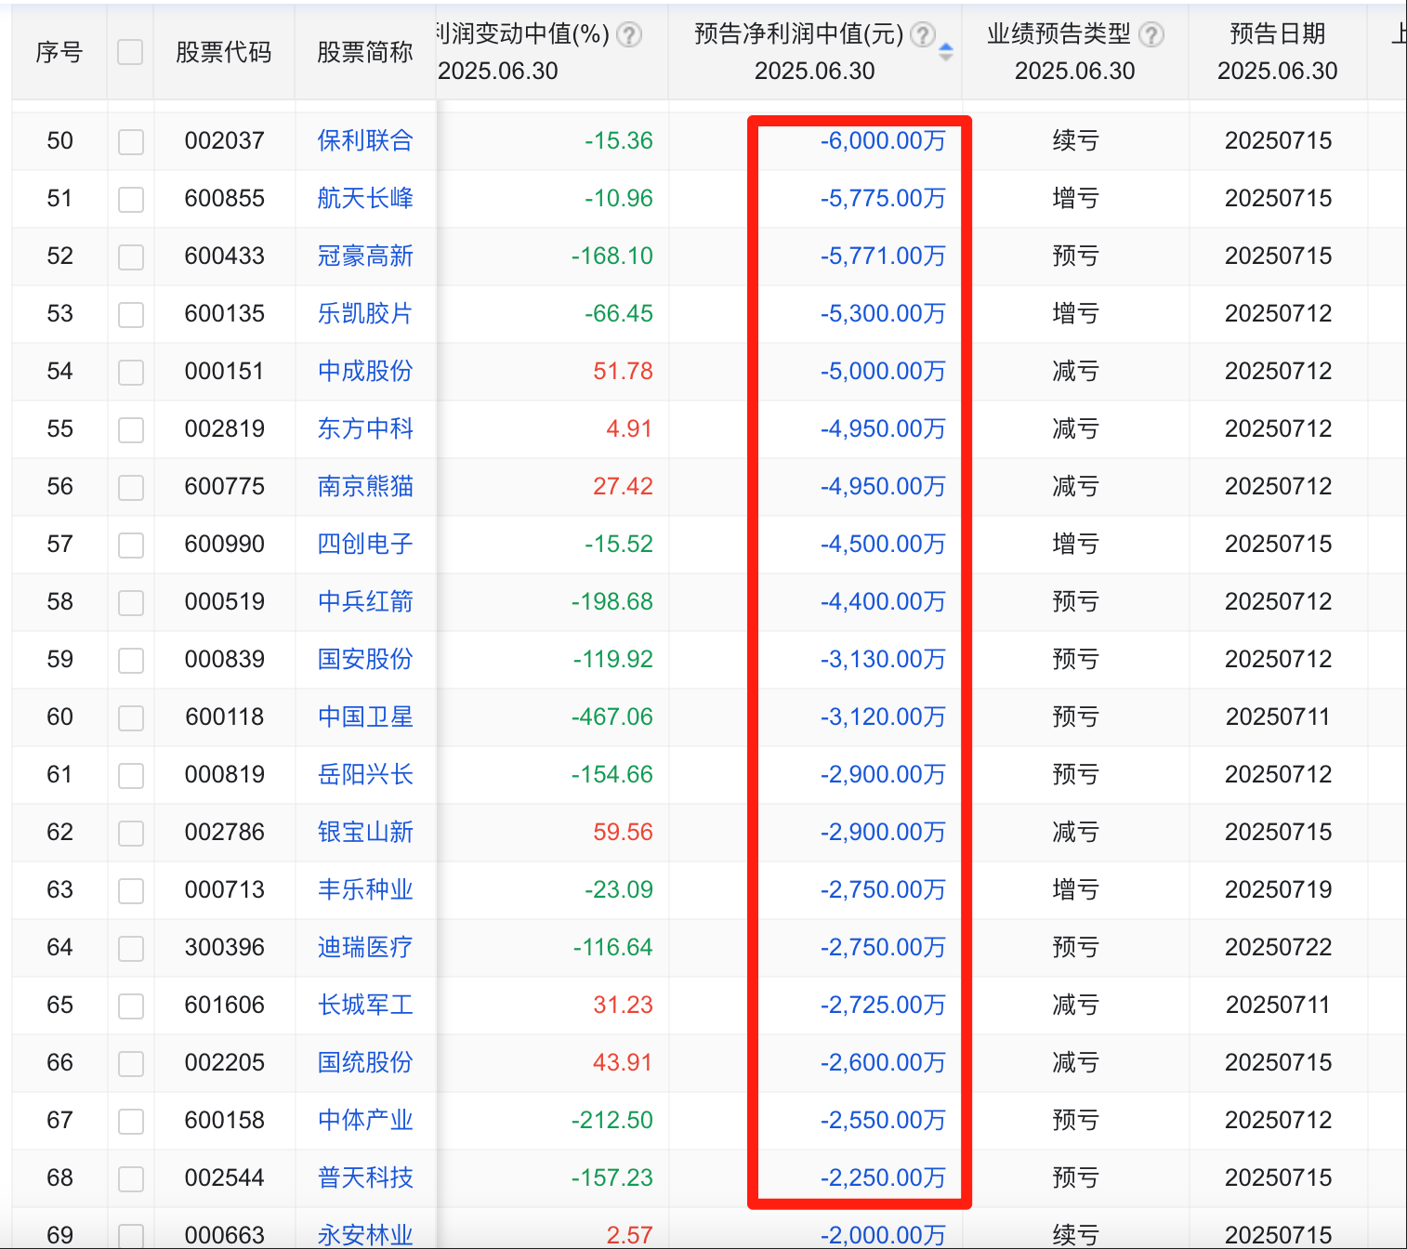
Task: Open stock link 国安股份
Action: 365,659
